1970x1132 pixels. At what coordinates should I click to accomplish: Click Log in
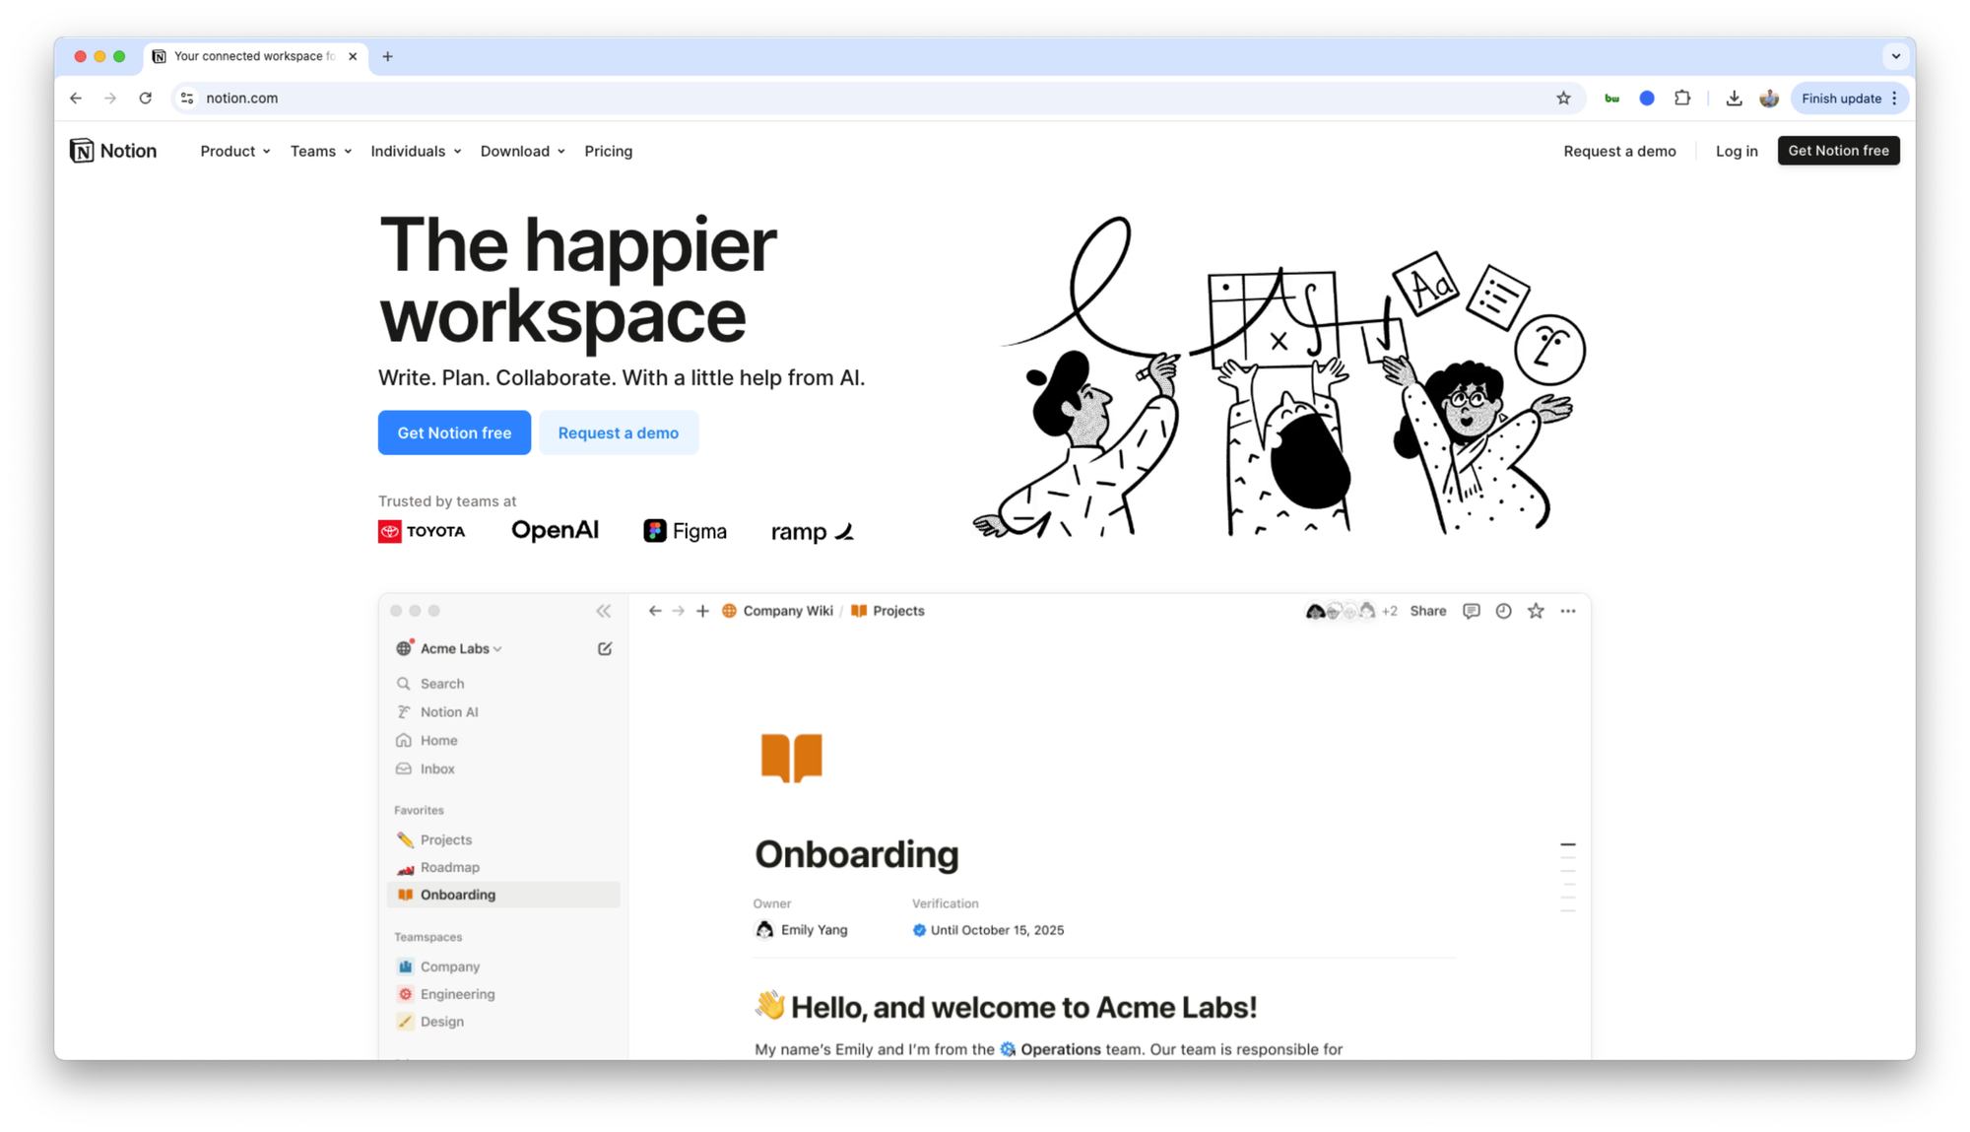click(1737, 151)
